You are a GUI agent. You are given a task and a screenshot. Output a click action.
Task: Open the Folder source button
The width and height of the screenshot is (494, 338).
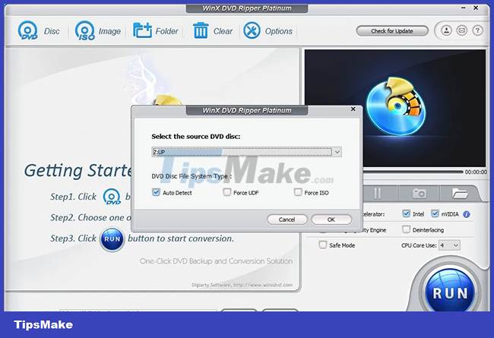coord(155,31)
